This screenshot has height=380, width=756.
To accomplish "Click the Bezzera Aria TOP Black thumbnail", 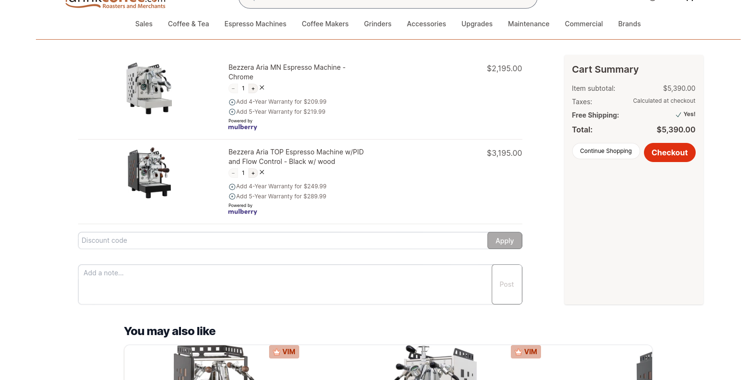I will (149, 173).
